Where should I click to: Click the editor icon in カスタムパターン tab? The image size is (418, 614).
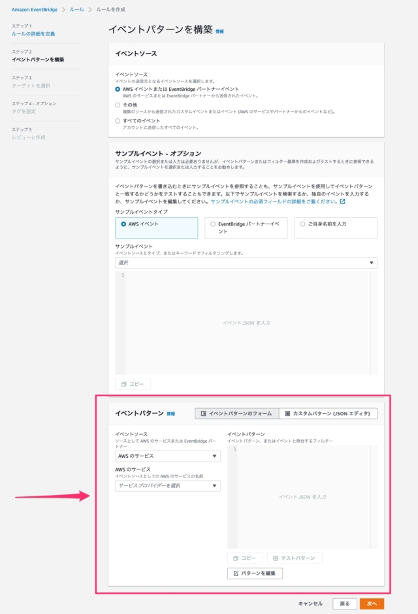(287, 413)
